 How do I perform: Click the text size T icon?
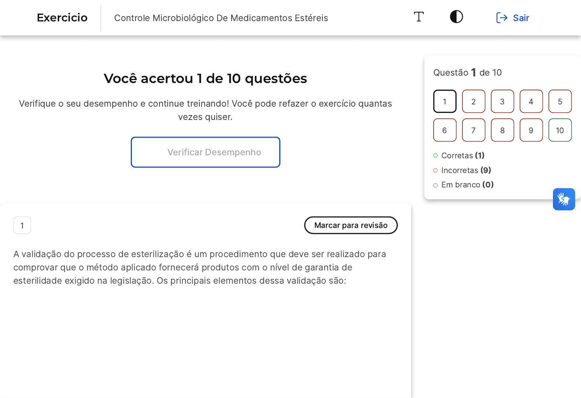tap(418, 17)
